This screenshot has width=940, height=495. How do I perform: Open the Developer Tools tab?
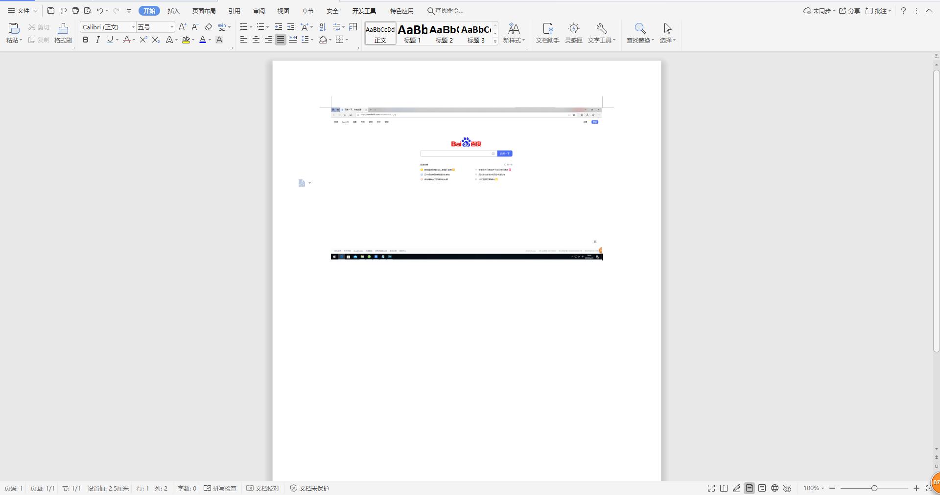tap(364, 11)
